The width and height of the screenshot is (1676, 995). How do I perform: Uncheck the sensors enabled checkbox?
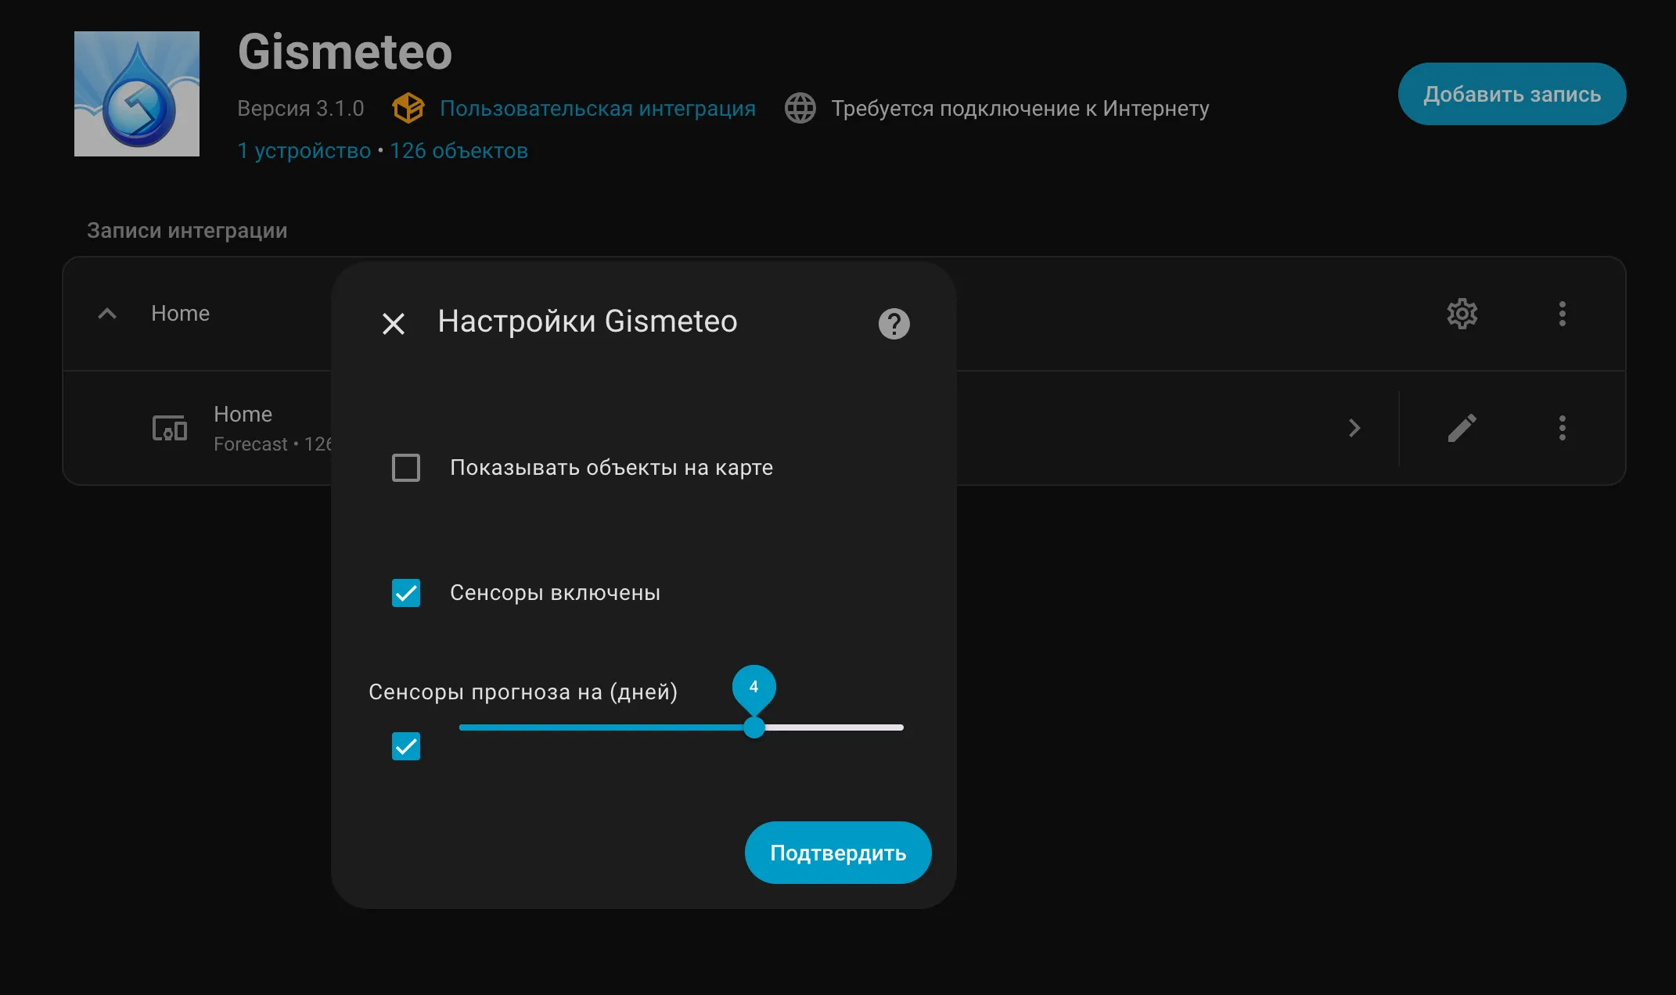pyautogui.click(x=406, y=593)
